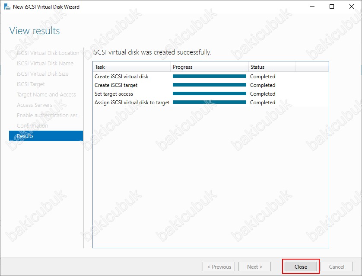Select the Enable authentication ser... step

click(x=49, y=115)
